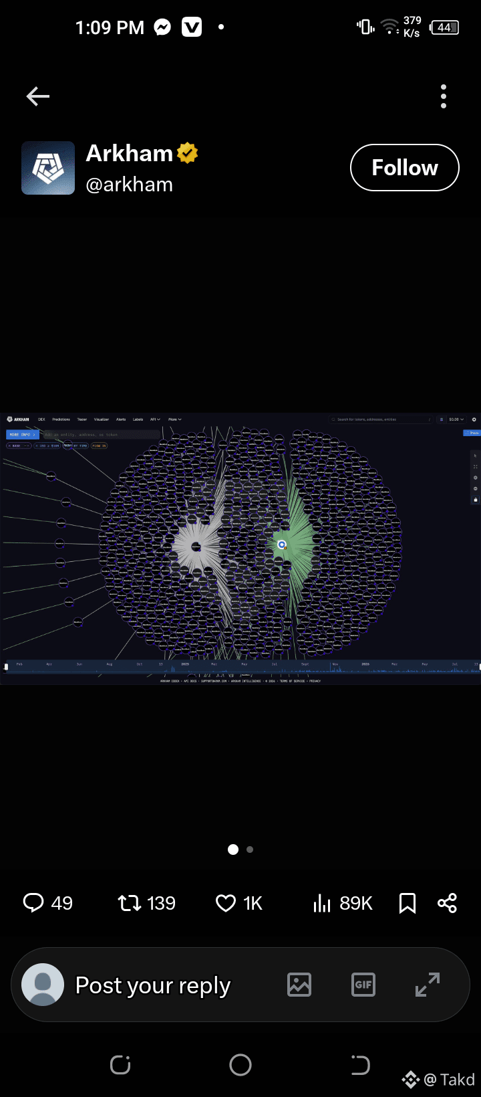Share the post via share icon
This screenshot has height=1097, width=481.
(447, 903)
